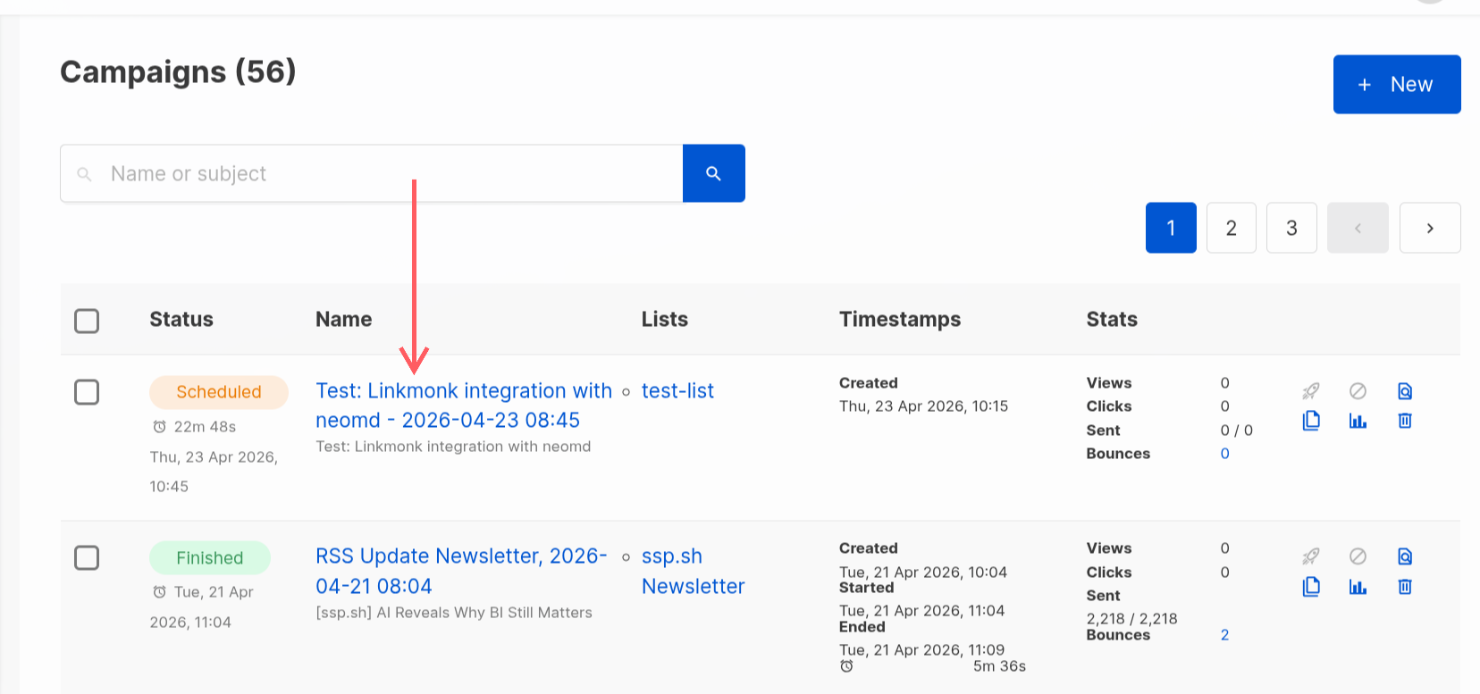This screenshot has width=1480, height=694.
Task: Delete the Linkmonk test campaign
Action: coord(1405,421)
